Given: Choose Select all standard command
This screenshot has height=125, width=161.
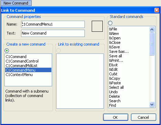Looking at the screenshot, I should 129,87.
